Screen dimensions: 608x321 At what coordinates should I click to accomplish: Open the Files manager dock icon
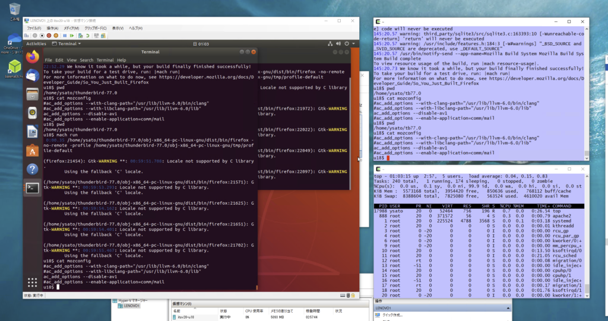pos(32,93)
